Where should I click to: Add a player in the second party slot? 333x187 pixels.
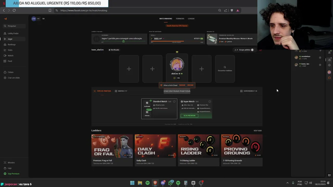[x=152, y=69]
